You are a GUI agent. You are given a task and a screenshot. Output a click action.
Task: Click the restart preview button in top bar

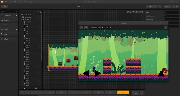[158, 6]
